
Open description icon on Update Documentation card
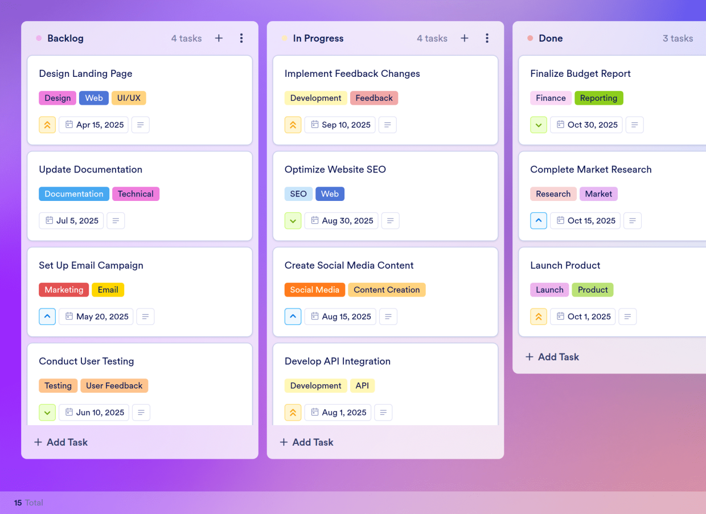pyautogui.click(x=116, y=220)
